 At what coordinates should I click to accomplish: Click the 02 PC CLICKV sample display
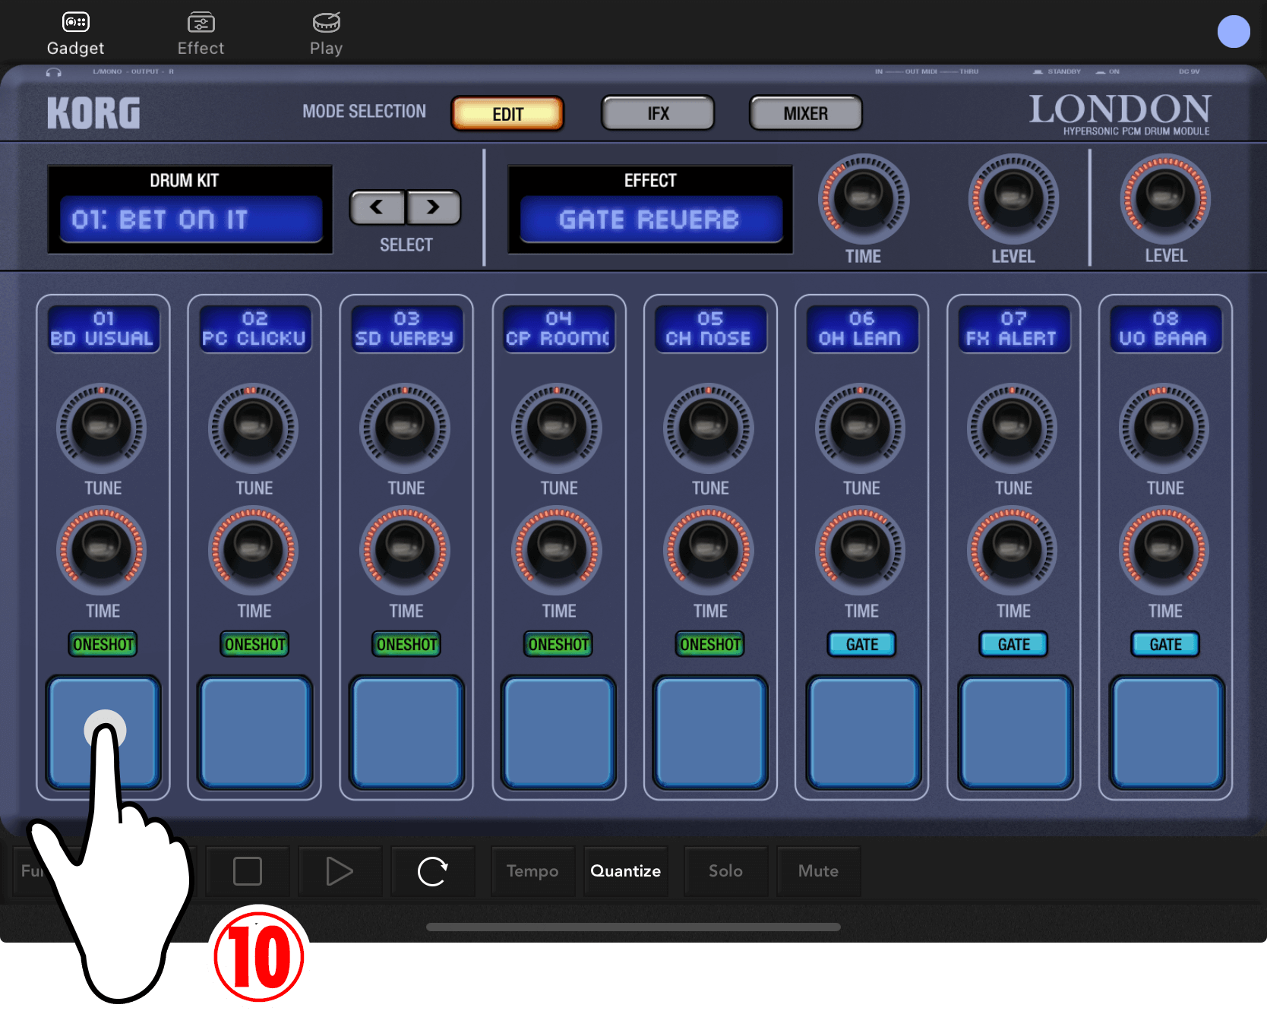pos(254,329)
